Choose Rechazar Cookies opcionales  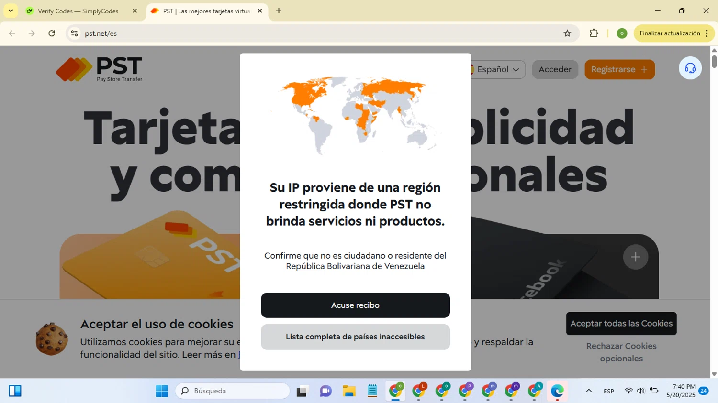pos(621,352)
